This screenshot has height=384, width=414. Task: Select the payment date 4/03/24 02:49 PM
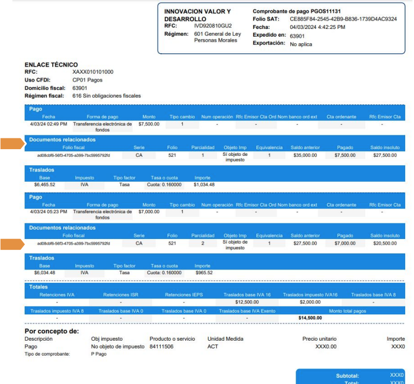click(49, 124)
